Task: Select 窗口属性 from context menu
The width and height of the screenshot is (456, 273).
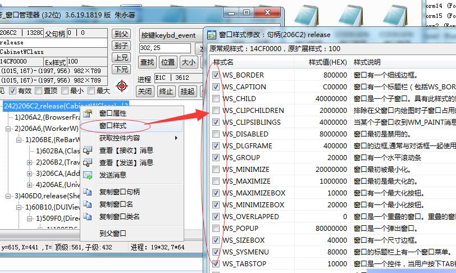Action: point(132,113)
